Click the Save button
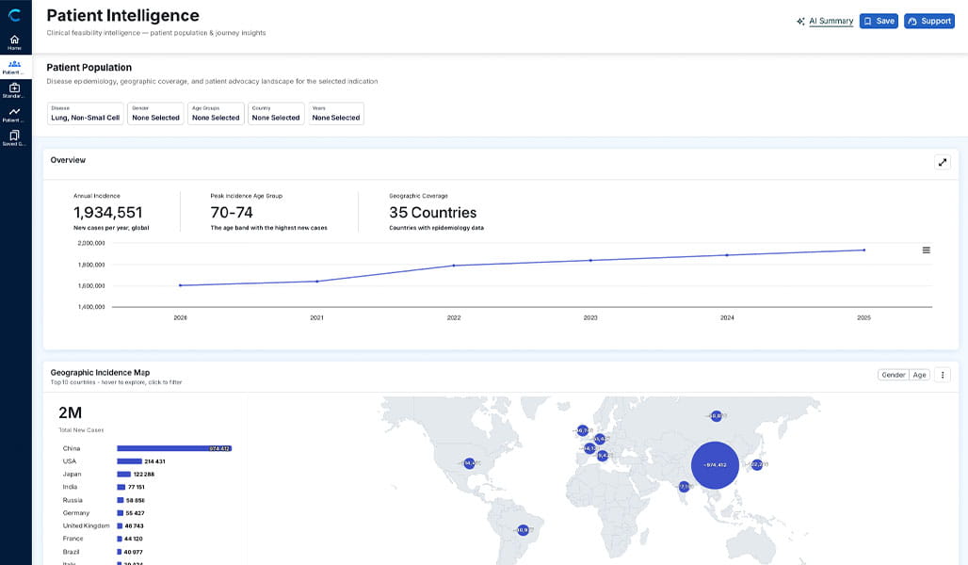This screenshot has height=565, width=968. point(879,21)
